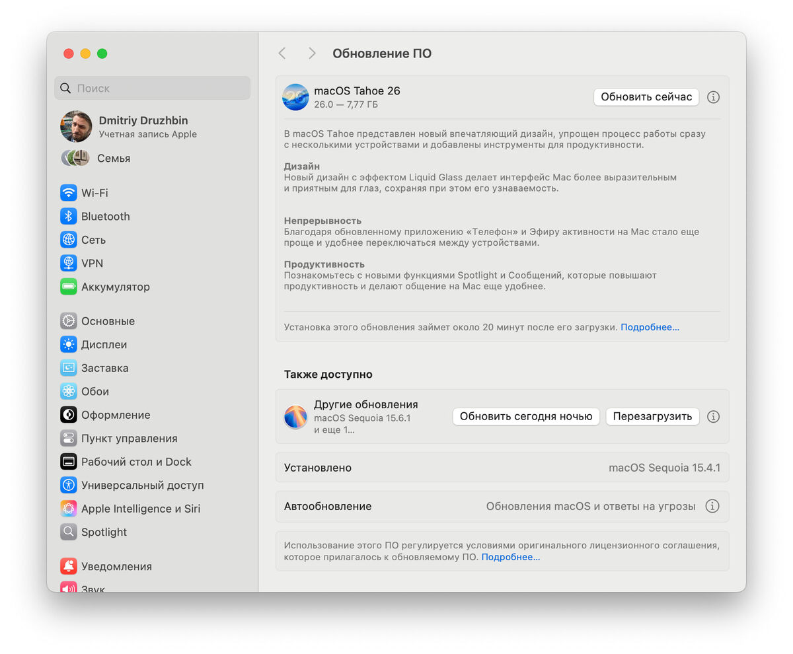The height and width of the screenshot is (654, 793).
Task: Open Подробнее link in license notice
Action: (511, 557)
